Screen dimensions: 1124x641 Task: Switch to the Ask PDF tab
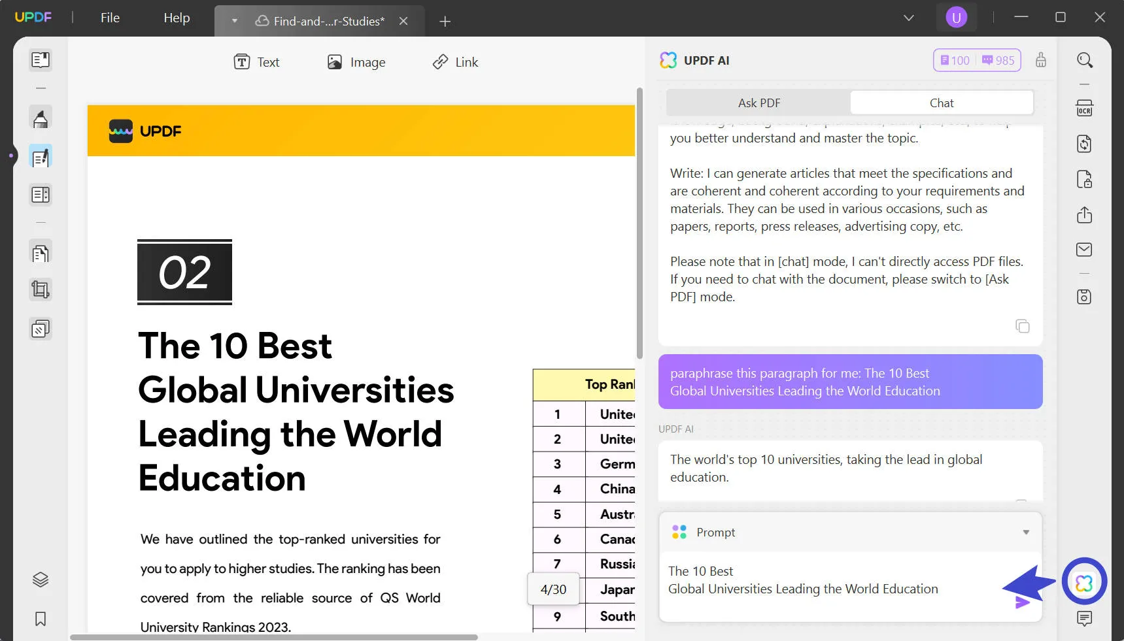758,103
